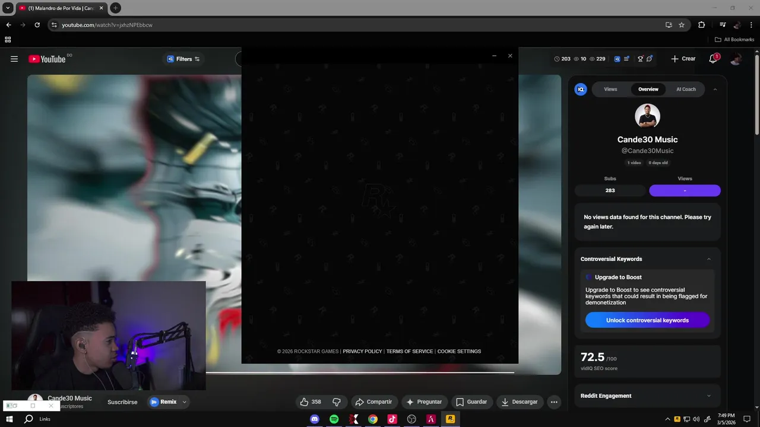
Task: Click the Cande30 Music channel name in panel
Action: coord(647,139)
